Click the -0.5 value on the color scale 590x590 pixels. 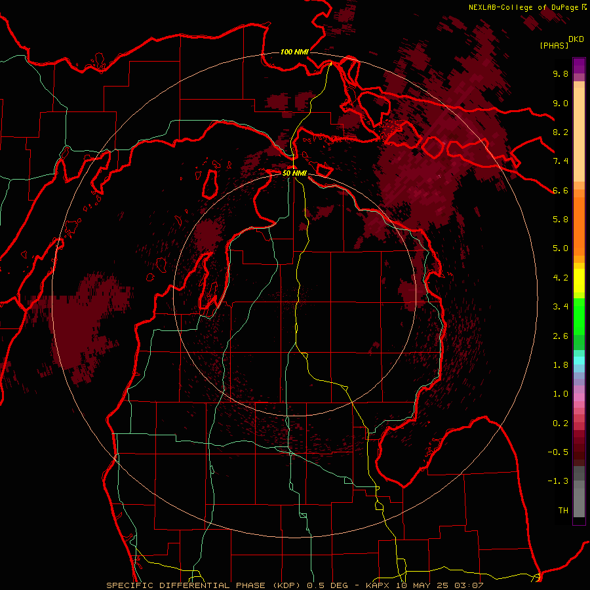558,452
